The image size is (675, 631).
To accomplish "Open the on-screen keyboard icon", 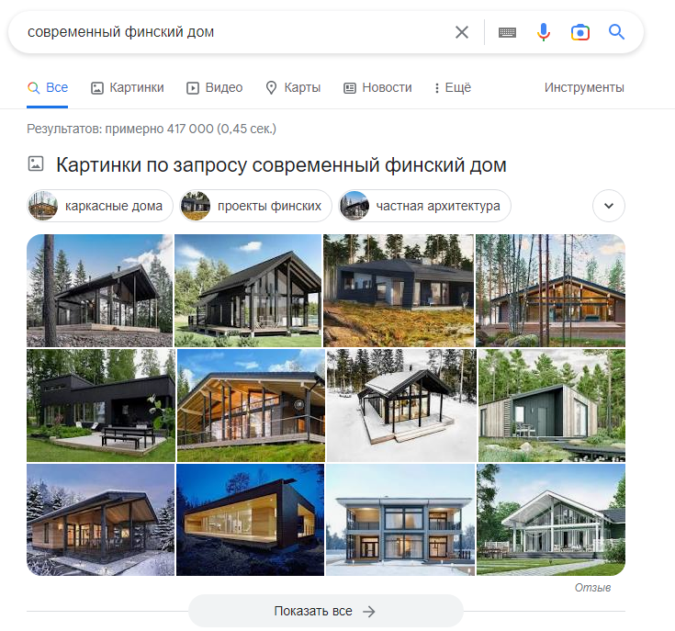I will 507,32.
